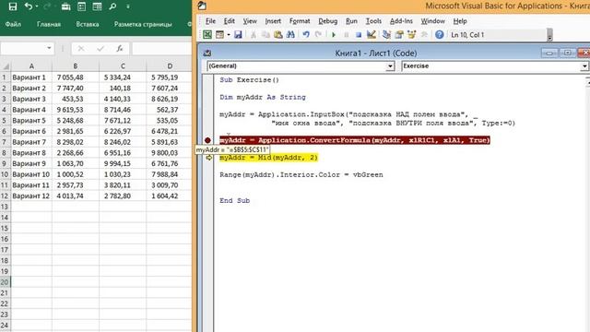Open the VBA Edit menu
Image resolution: width=590 pixels, height=332 pixels.
[x=230, y=21]
